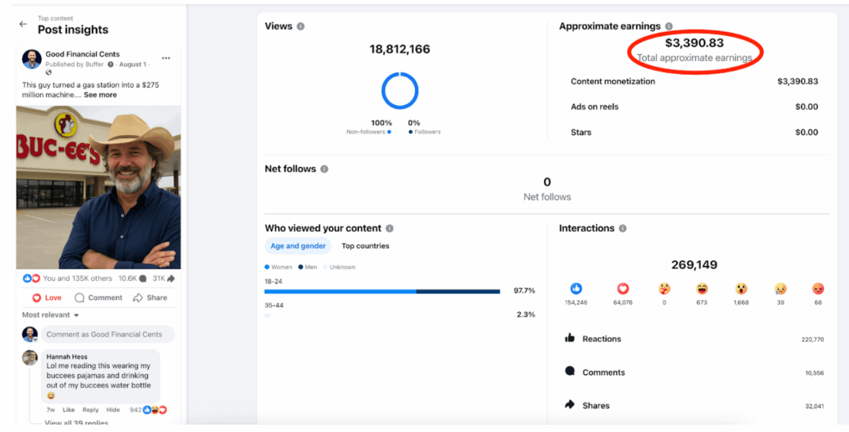Screen dimensions: 849x432
Task: Click info icon next to Interactions
Action: tap(623, 229)
